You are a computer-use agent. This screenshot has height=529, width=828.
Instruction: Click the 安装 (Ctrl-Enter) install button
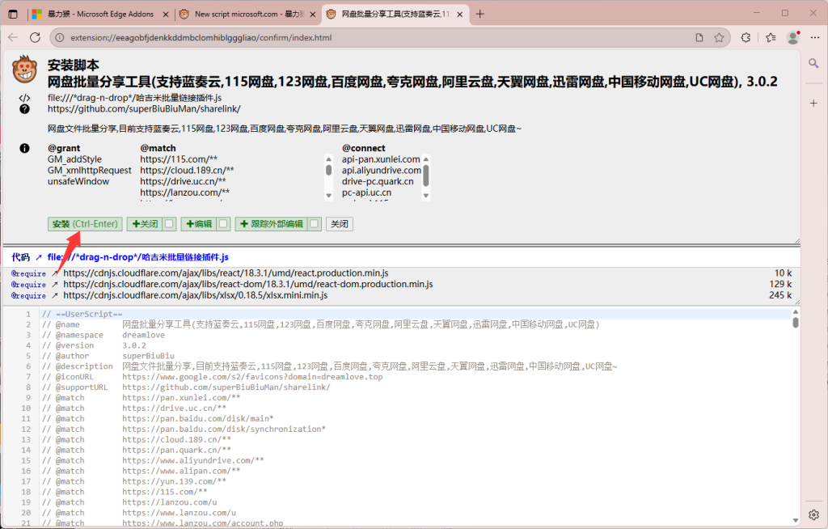[x=84, y=223]
